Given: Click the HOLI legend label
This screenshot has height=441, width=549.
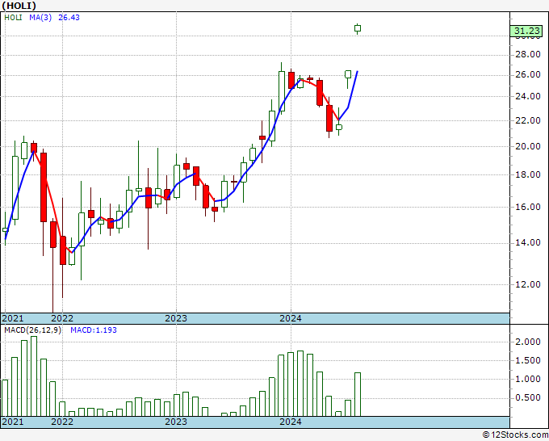Looking at the screenshot, I should click(x=13, y=17).
